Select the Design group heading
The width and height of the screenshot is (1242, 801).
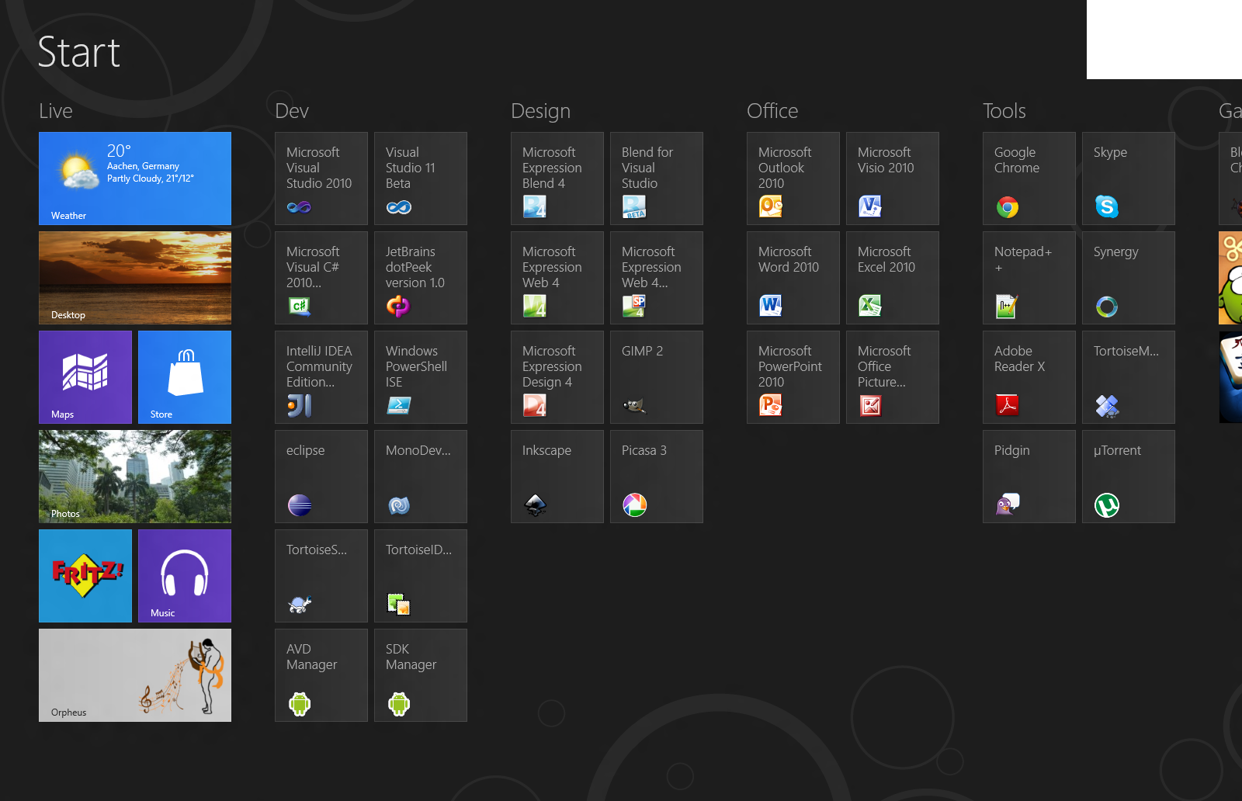(x=540, y=112)
